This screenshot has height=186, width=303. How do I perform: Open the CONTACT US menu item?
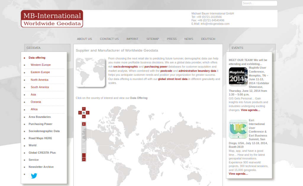coord(109,39)
